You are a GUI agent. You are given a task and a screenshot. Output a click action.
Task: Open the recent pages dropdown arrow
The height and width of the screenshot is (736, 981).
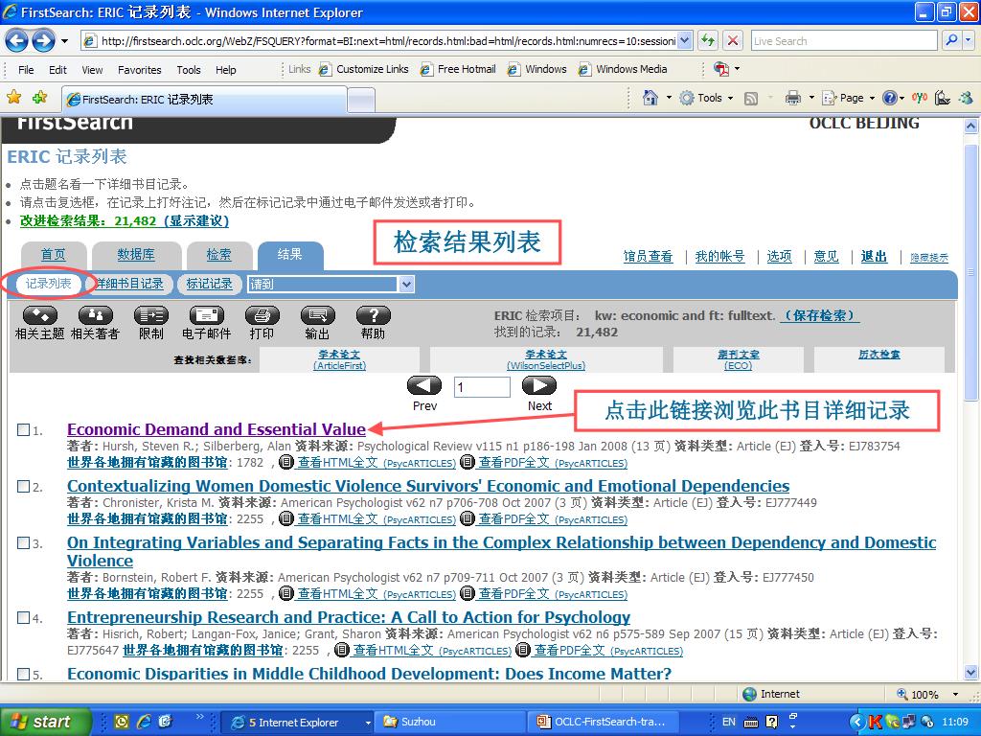64,41
